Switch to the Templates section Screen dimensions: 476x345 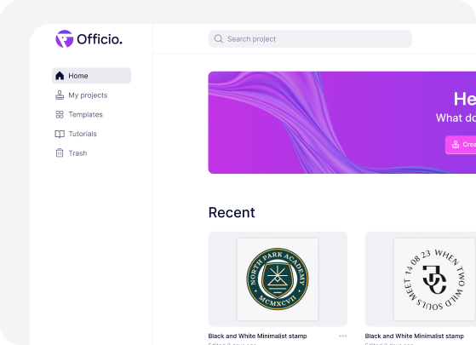pyautogui.click(x=91, y=114)
